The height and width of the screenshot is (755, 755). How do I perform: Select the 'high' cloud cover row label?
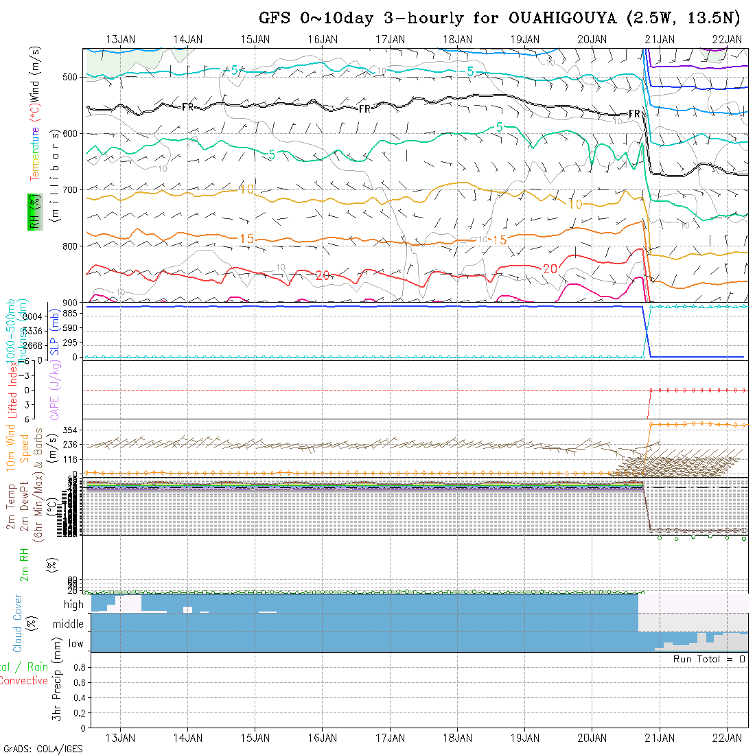tap(73, 605)
